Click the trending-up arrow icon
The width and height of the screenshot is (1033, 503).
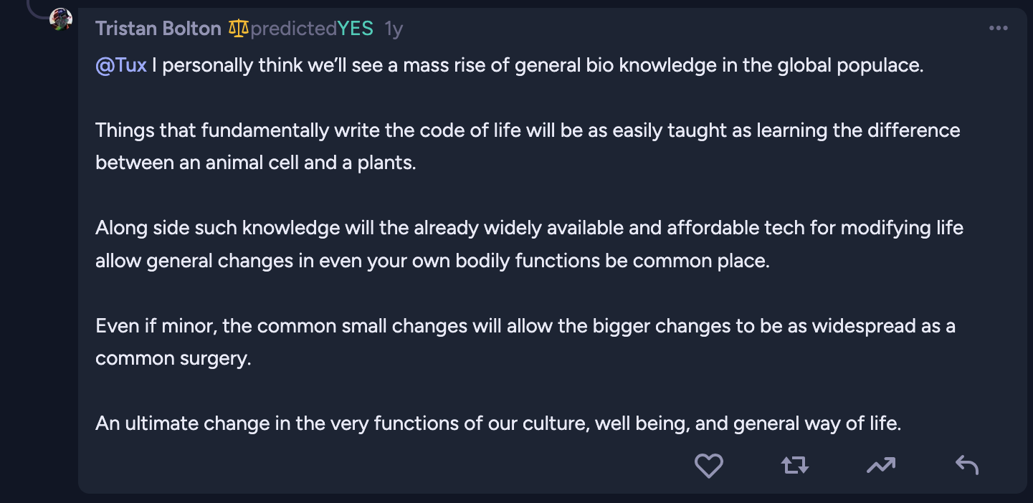coord(880,466)
